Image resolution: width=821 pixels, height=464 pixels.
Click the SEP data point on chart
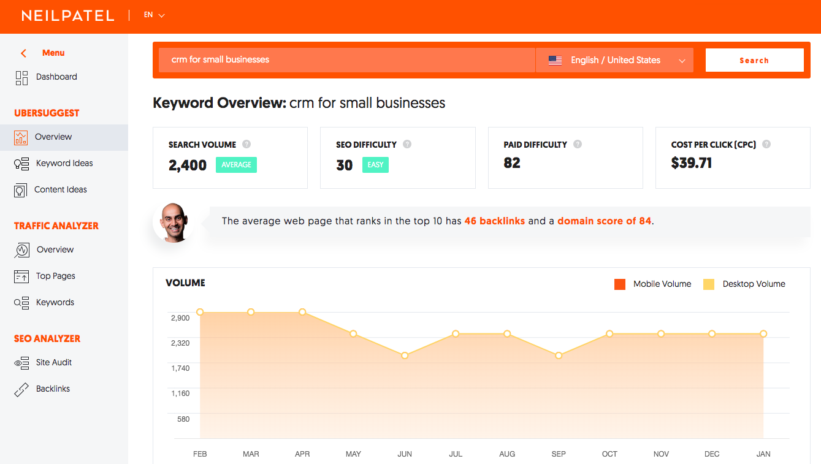tap(559, 356)
